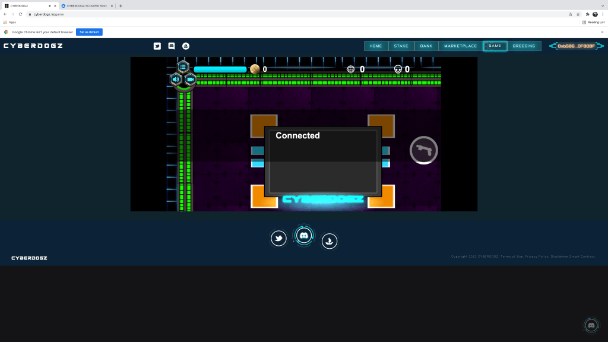
Task: Navigate to the MARKETPLACE page
Action: tap(460, 46)
